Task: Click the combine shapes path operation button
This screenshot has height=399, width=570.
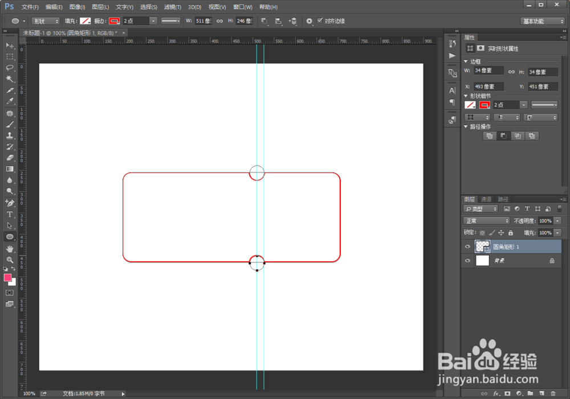Action: (490, 136)
